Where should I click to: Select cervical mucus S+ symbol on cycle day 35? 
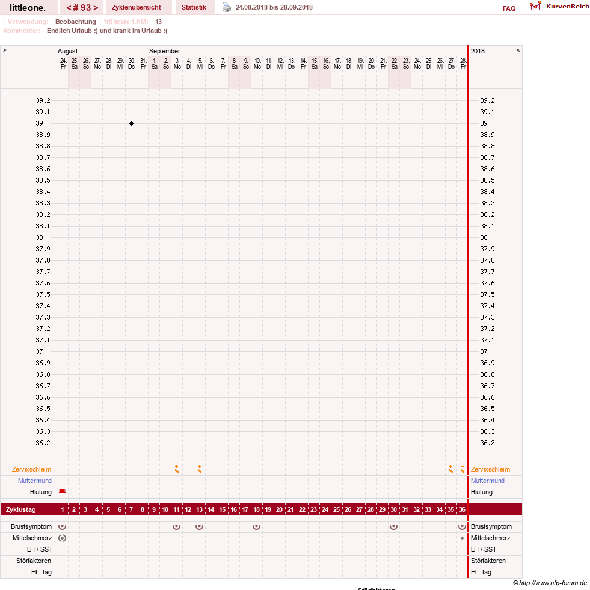pyautogui.click(x=451, y=469)
